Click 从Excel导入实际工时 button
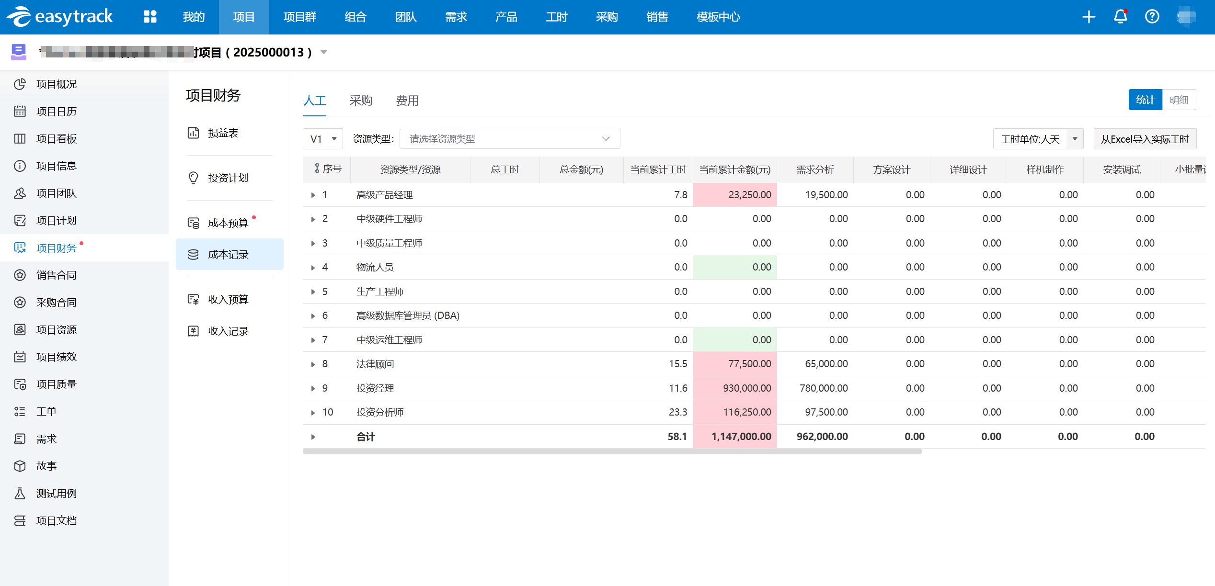This screenshot has width=1215, height=586. pos(1145,139)
